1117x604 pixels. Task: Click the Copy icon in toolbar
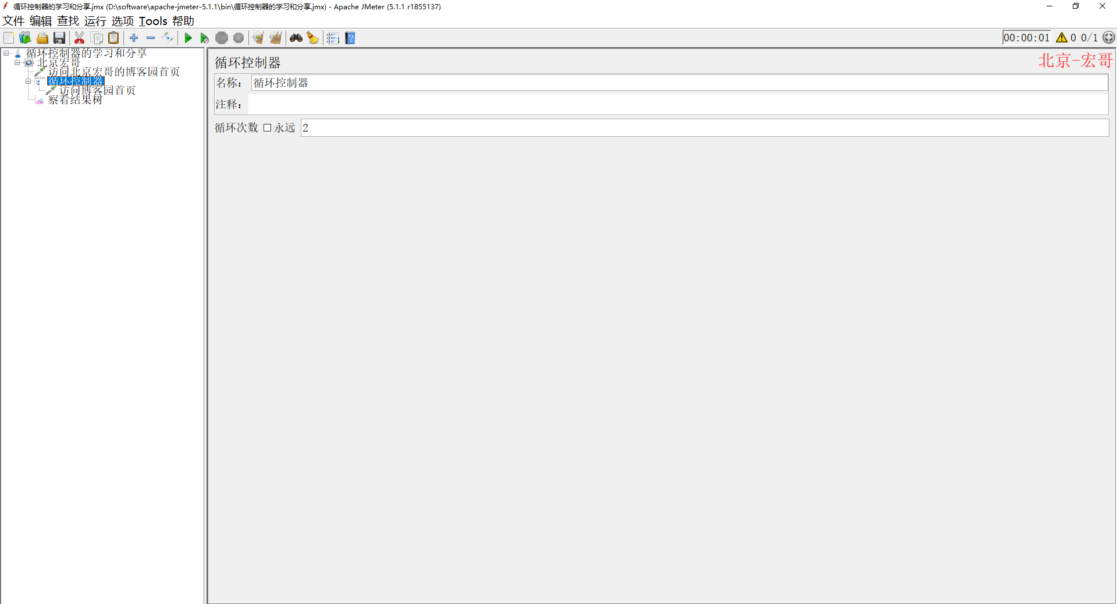97,38
